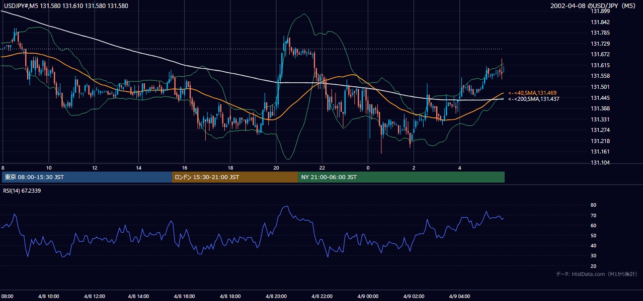Click price axis label 131.785

tap(601, 33)
